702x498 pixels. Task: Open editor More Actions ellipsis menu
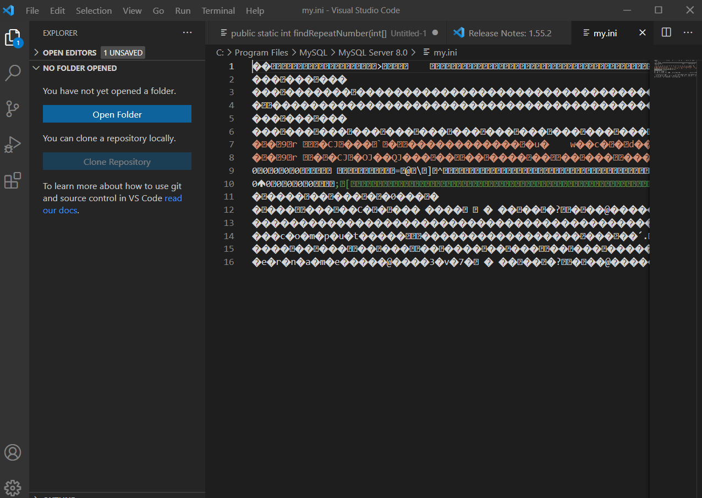point(688,32)
